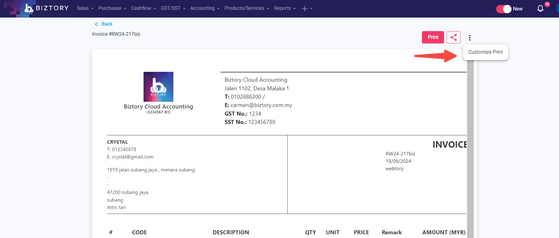Click the PRICE column header
559x238 pixels.
(361, 232)
